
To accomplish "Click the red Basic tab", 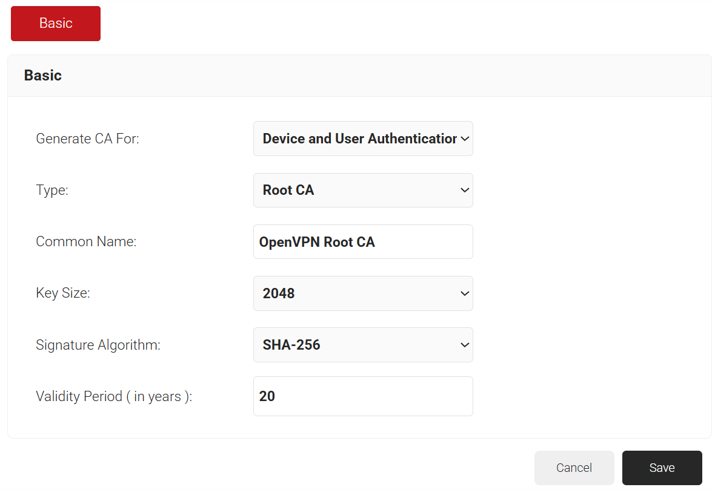I will click(56, 24).
